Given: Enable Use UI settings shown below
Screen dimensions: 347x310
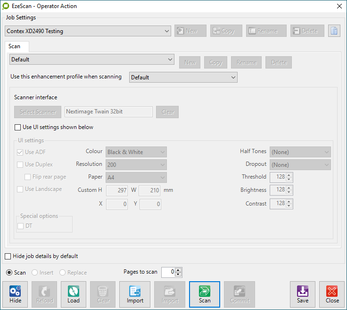Looking at the screenshot, I should pos(18,127).
